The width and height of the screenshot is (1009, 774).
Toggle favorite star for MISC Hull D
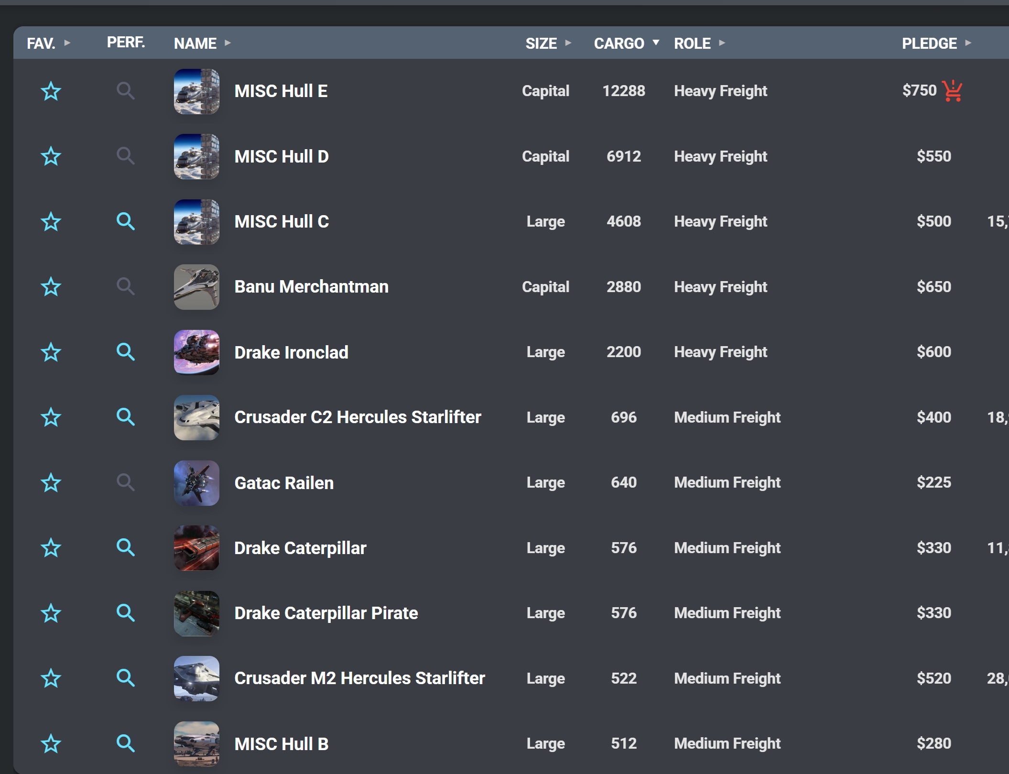(51, 156)
